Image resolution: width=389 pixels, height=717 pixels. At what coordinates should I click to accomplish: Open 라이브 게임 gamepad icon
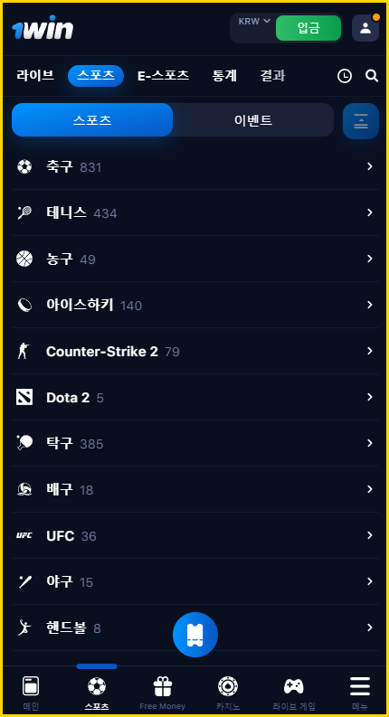coord(294,686)
